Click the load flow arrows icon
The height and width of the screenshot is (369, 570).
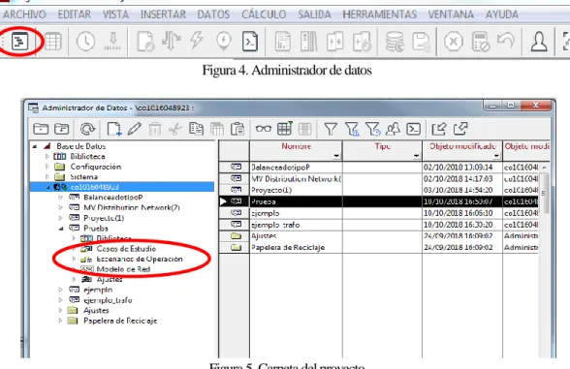pyautogui.click(x=171, y=41)
